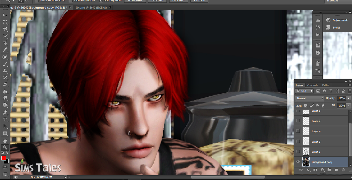This screenshot has height=180, width=352.
Task: Lock all with the padlock icon
Action: click(x=323, y=106)
